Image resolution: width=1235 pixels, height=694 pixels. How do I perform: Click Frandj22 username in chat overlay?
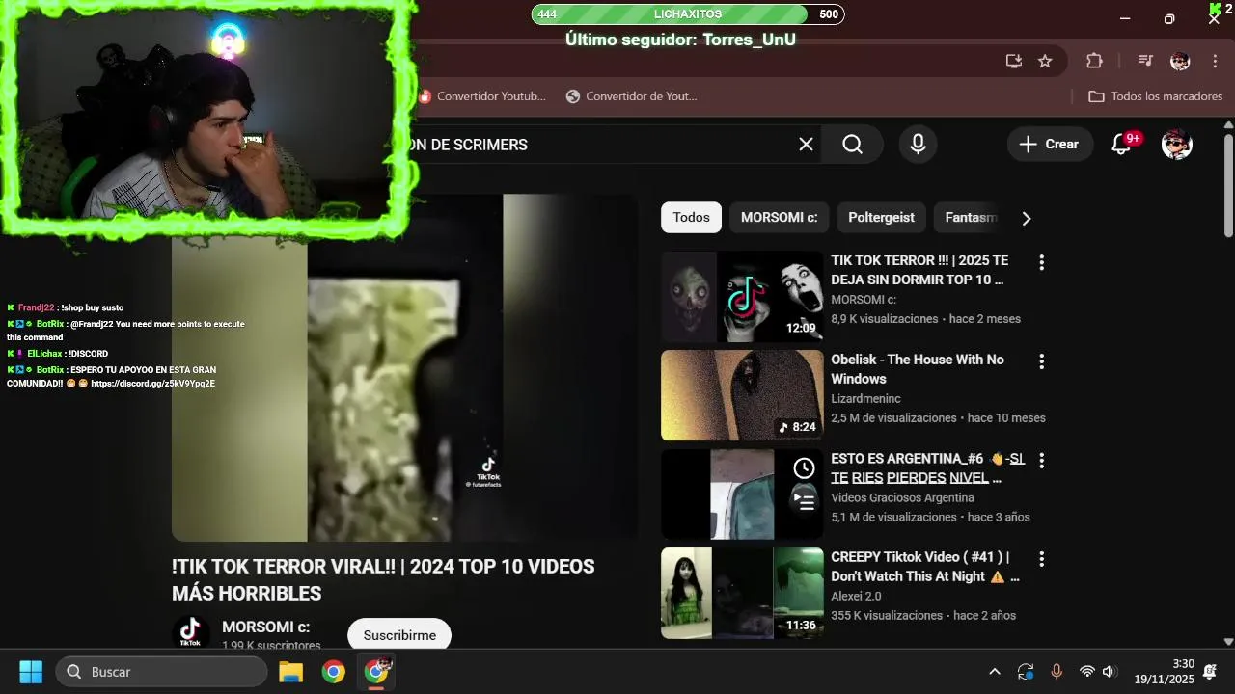(37, 307)
